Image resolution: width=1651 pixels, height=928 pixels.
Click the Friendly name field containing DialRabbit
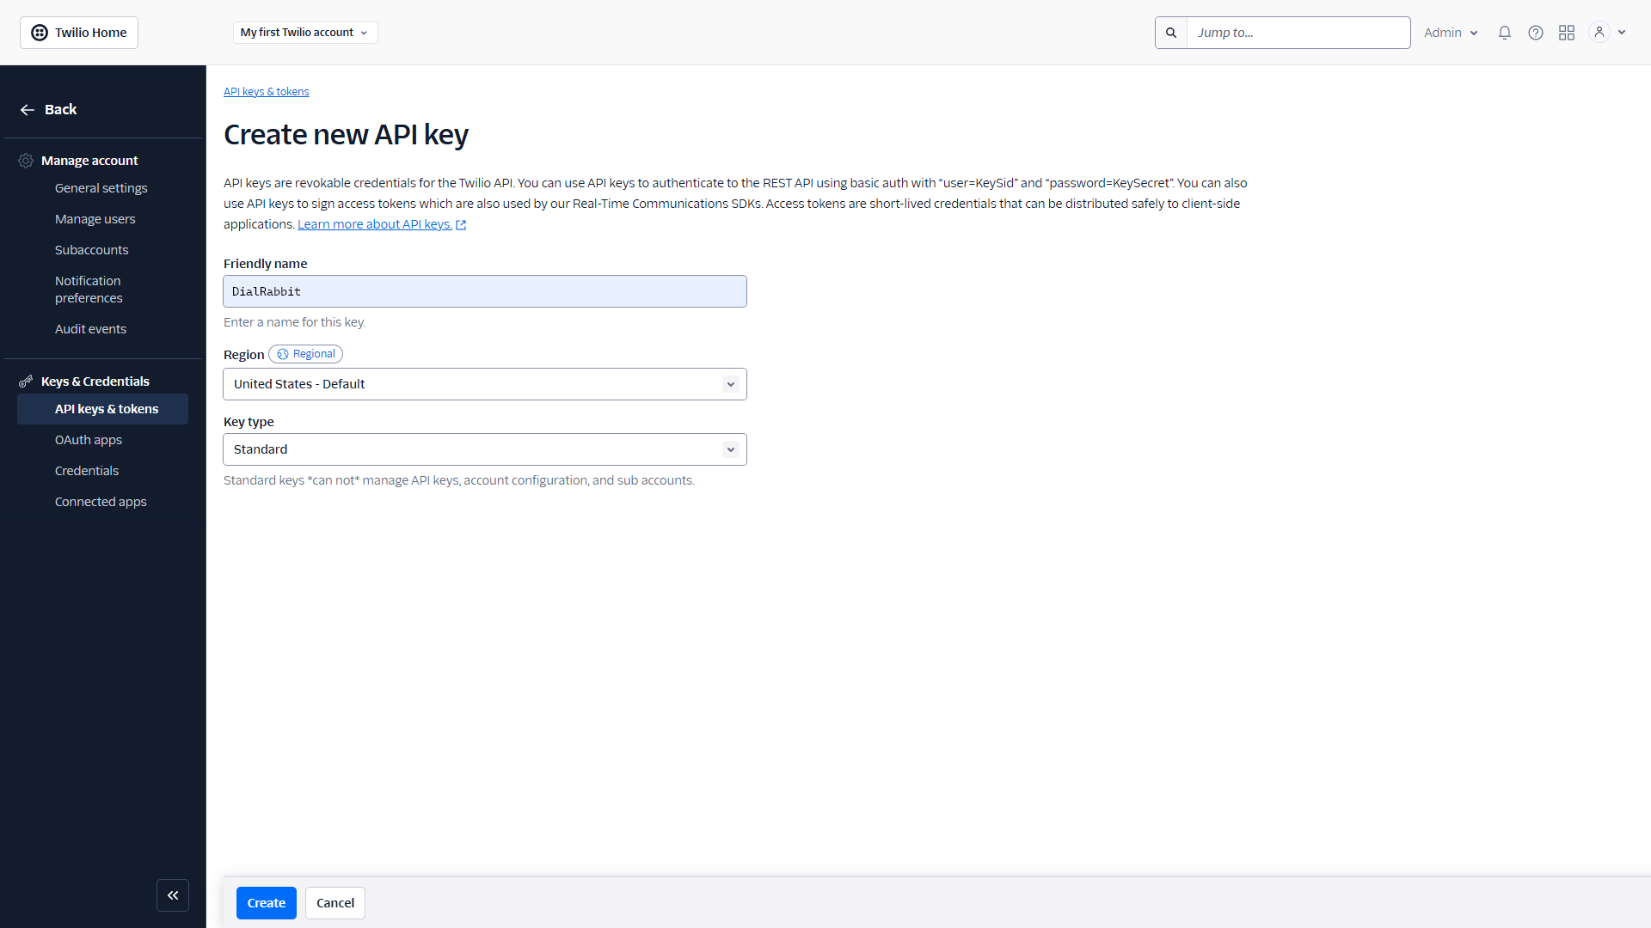pyautogui.click(x=484, y=290)
